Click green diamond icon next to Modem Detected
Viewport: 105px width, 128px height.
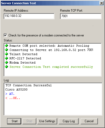6,63
